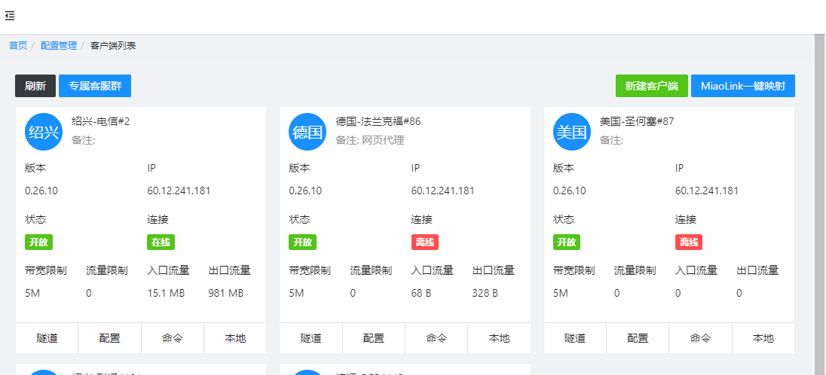Image resolution: width=826 pixels, height=375 pixels.
Task: Click the 客户端列表 breadcrumb text
Action: [x=113, y=46]
